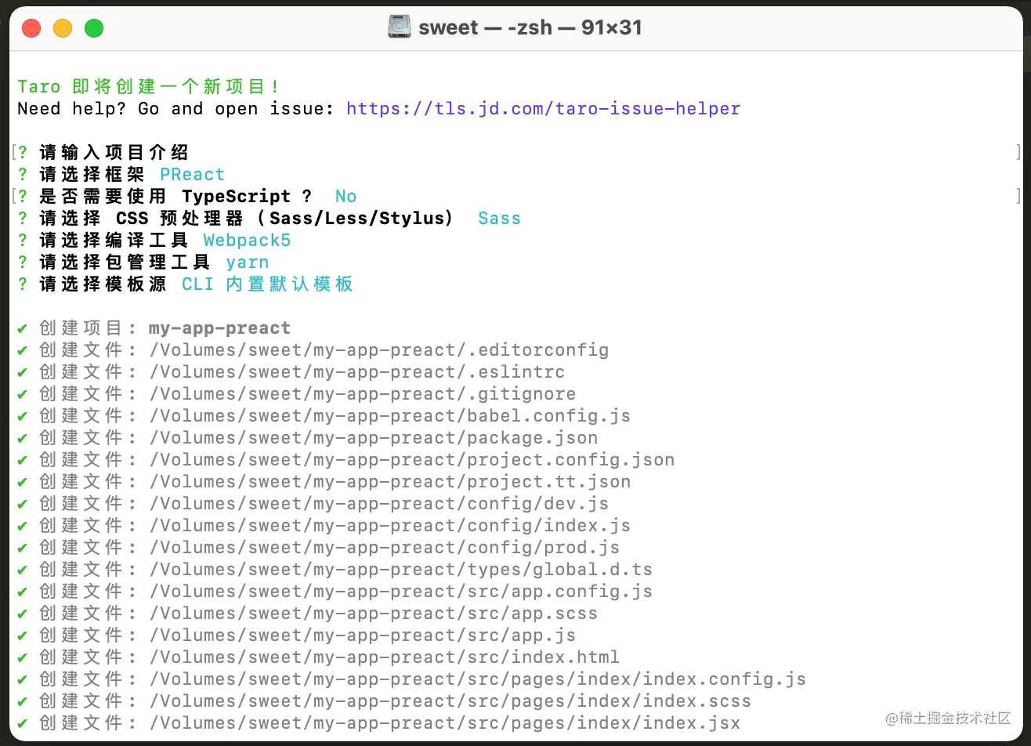
Task: Click the checkmark beside babel.config.js line
Action: pyautogui.click(x=23, y=416)
